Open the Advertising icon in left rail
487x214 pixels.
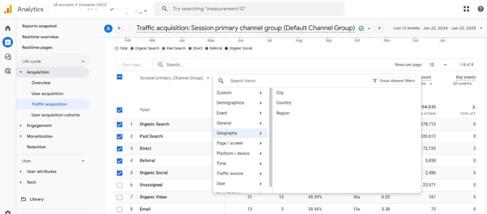8,71
